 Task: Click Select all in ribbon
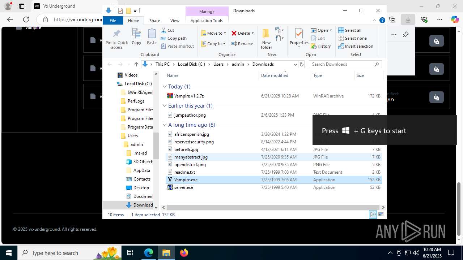(350, 30)
